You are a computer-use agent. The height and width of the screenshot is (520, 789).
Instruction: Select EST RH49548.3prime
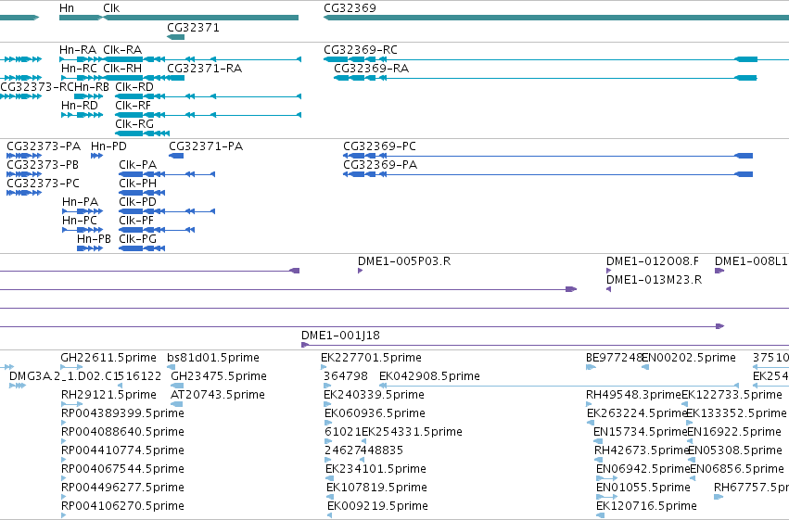[633, 395]
